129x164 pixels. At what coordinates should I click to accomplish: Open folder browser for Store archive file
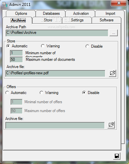tap(113, 73)
